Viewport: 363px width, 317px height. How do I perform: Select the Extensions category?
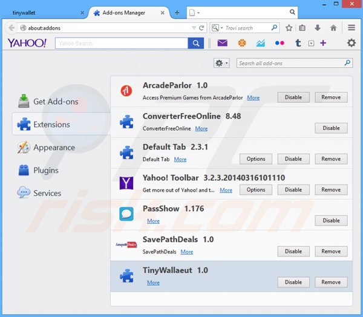(61, 124)
